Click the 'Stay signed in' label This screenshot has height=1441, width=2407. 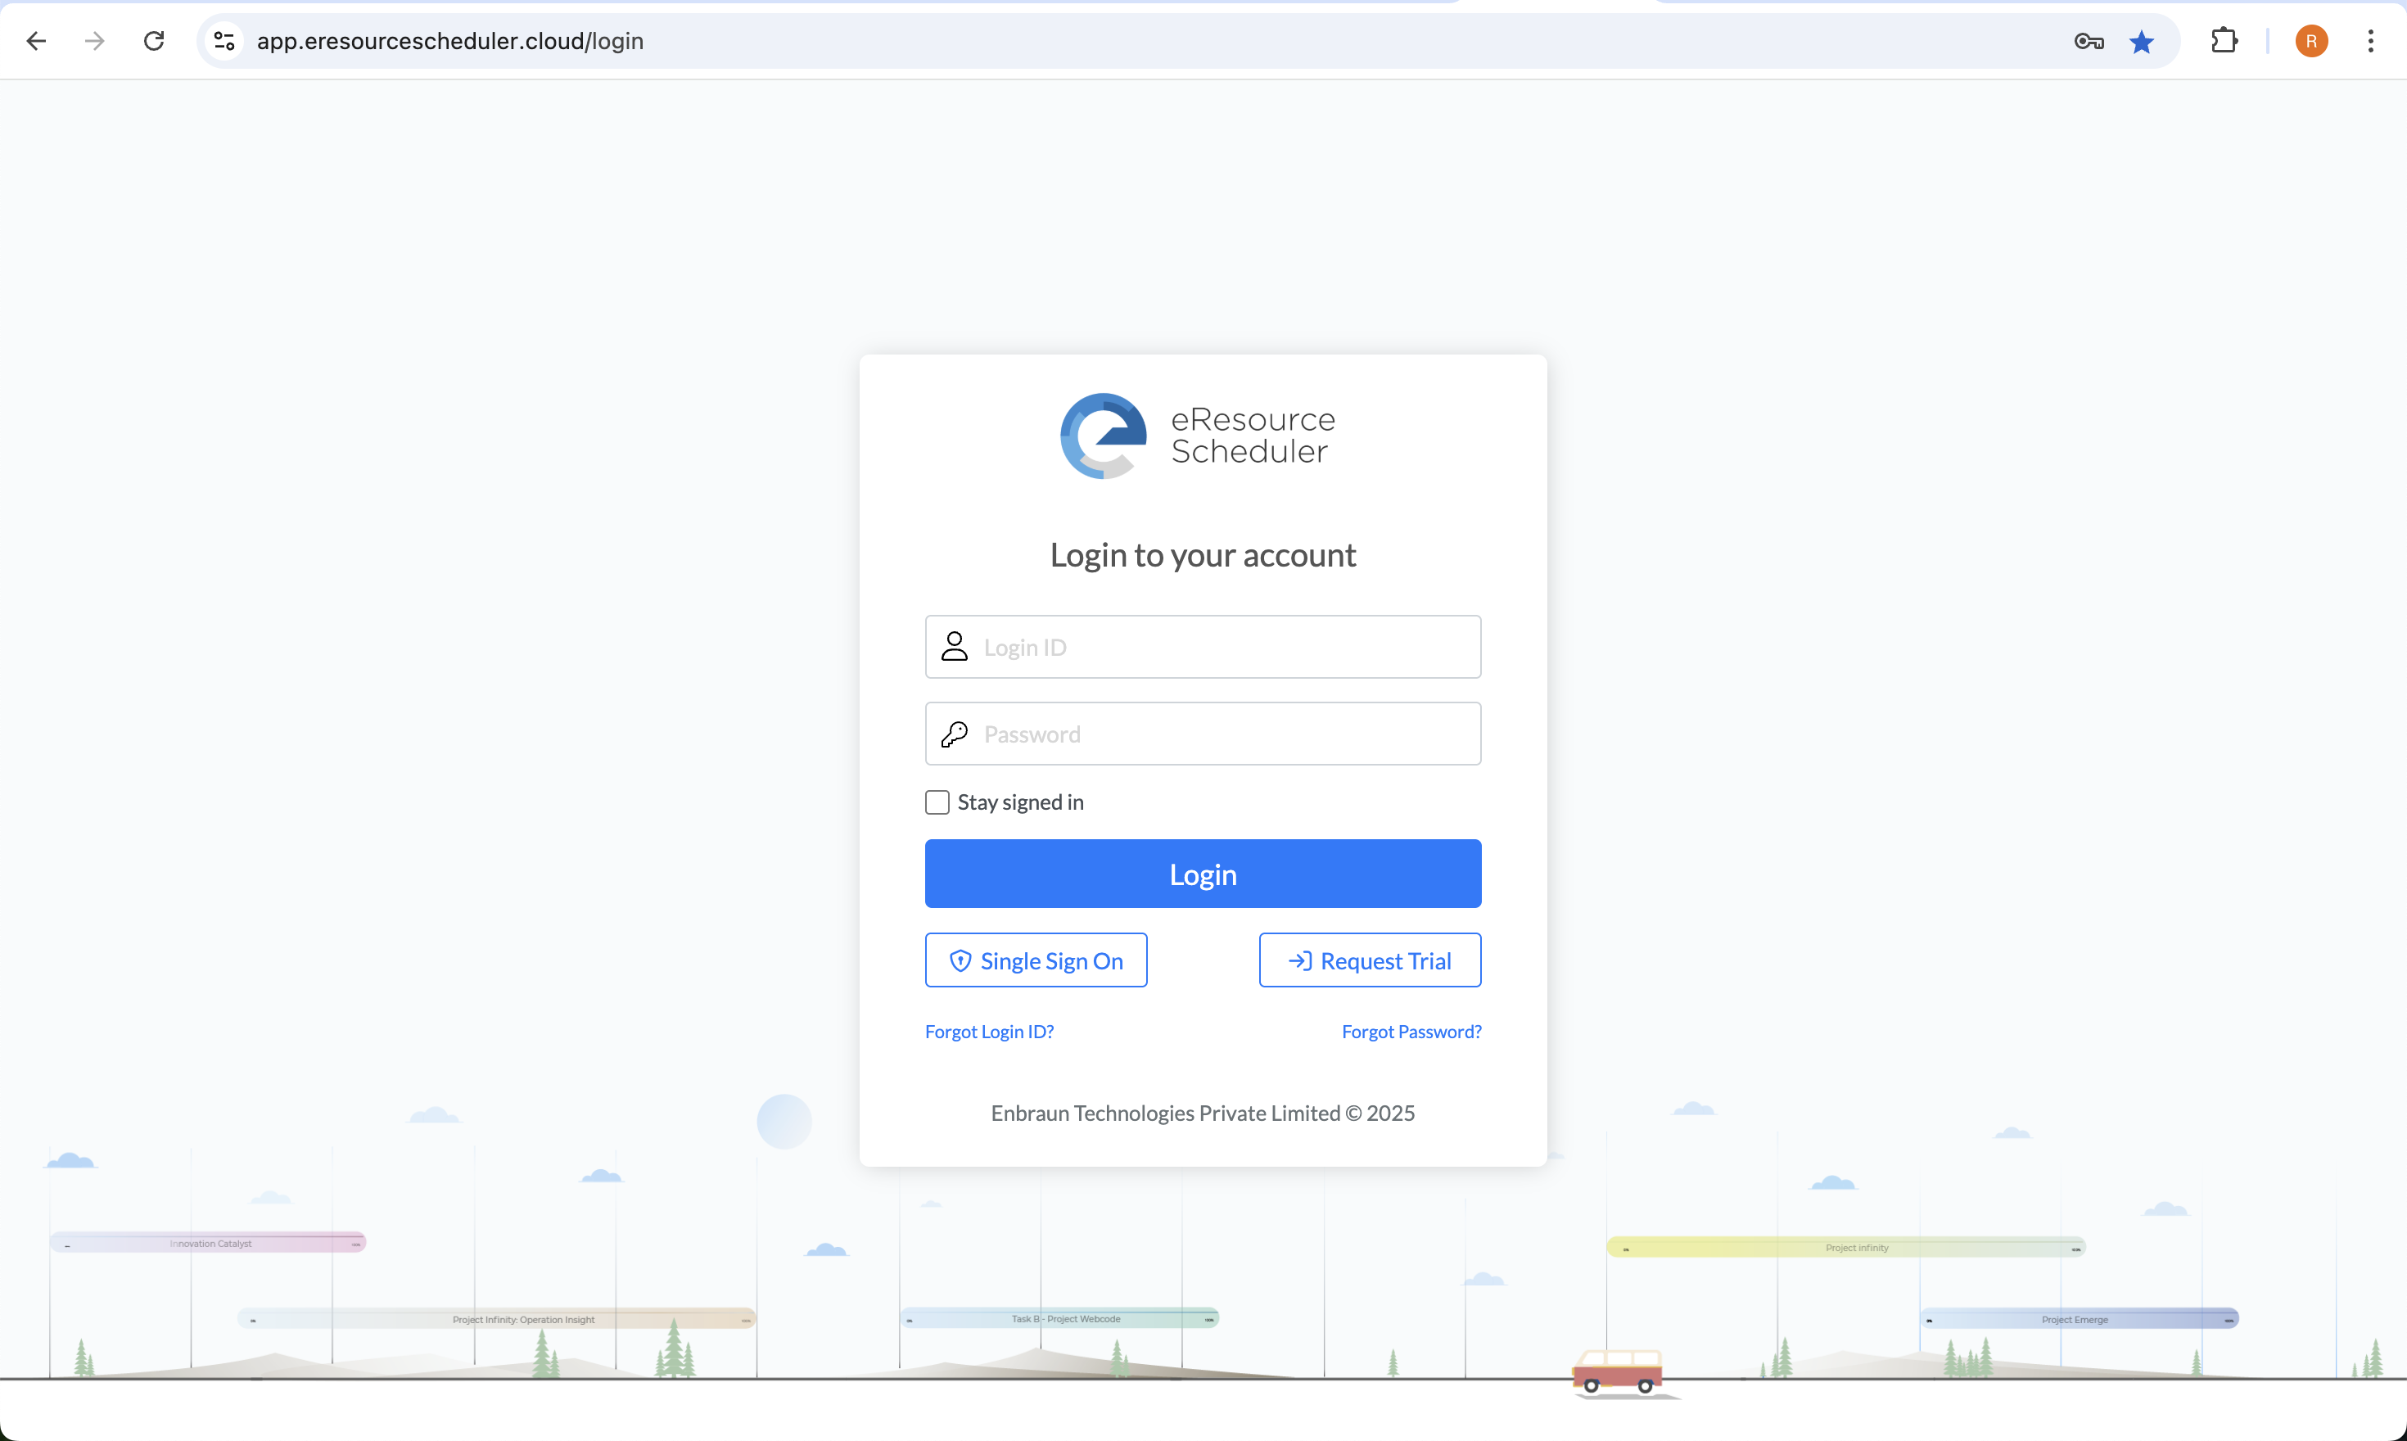(x=1020, y=802)
